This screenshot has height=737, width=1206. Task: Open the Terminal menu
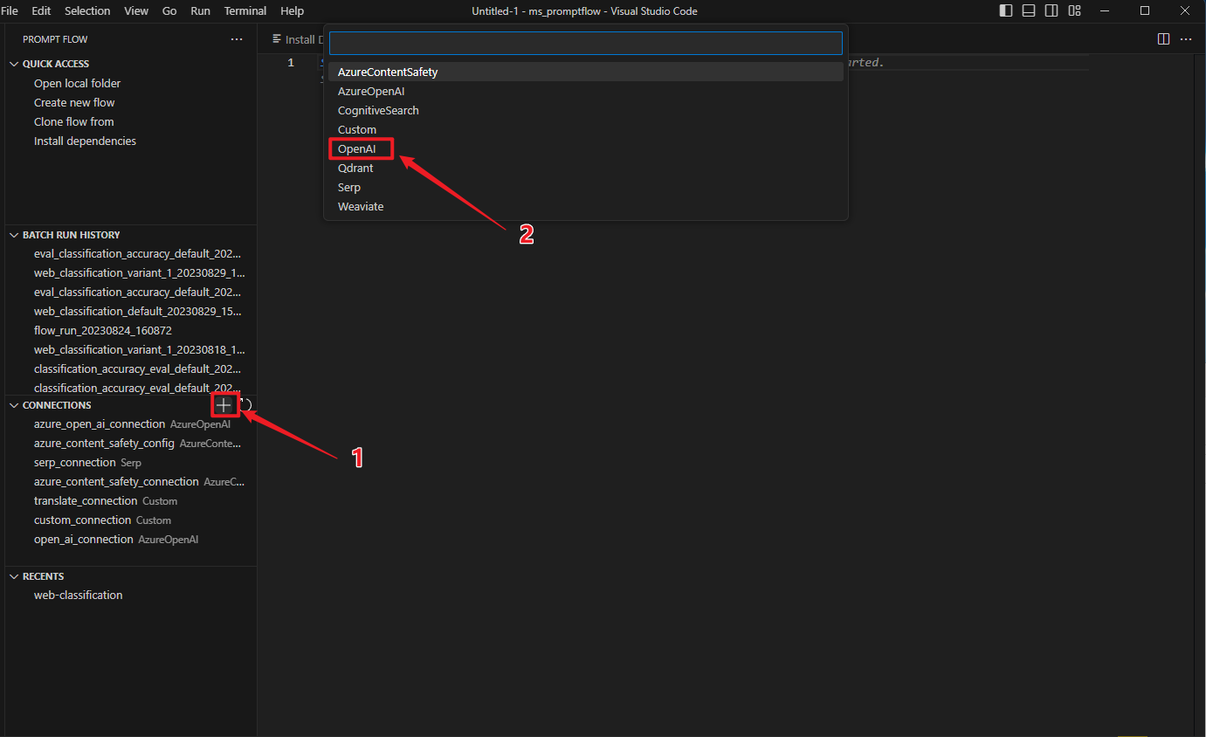(245, 11)
